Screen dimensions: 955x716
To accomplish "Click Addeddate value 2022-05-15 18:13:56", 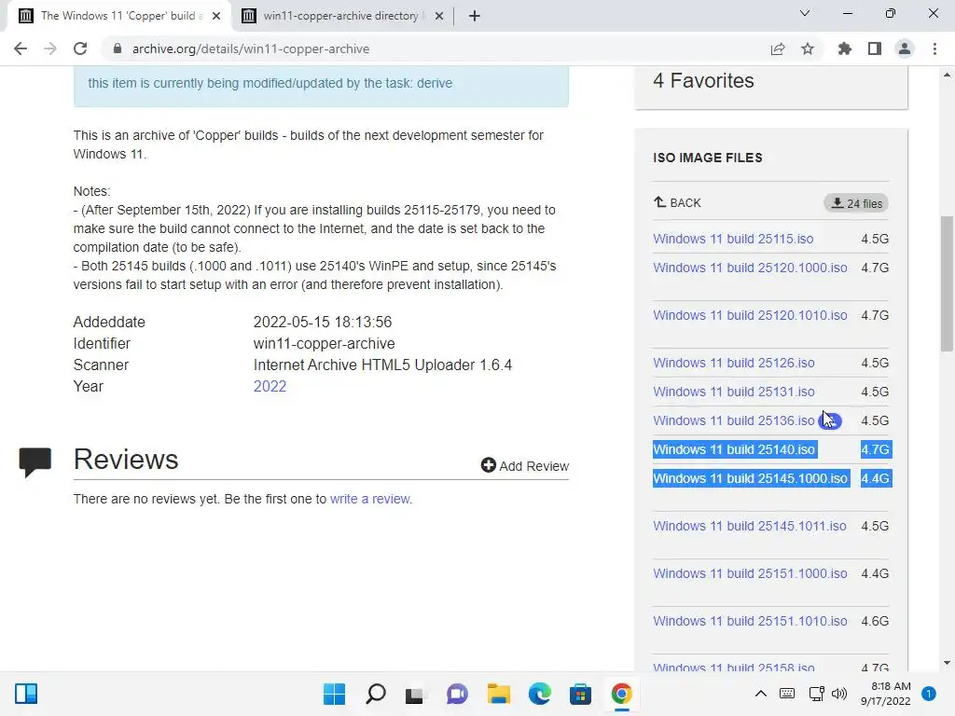I will click(322, 322).
